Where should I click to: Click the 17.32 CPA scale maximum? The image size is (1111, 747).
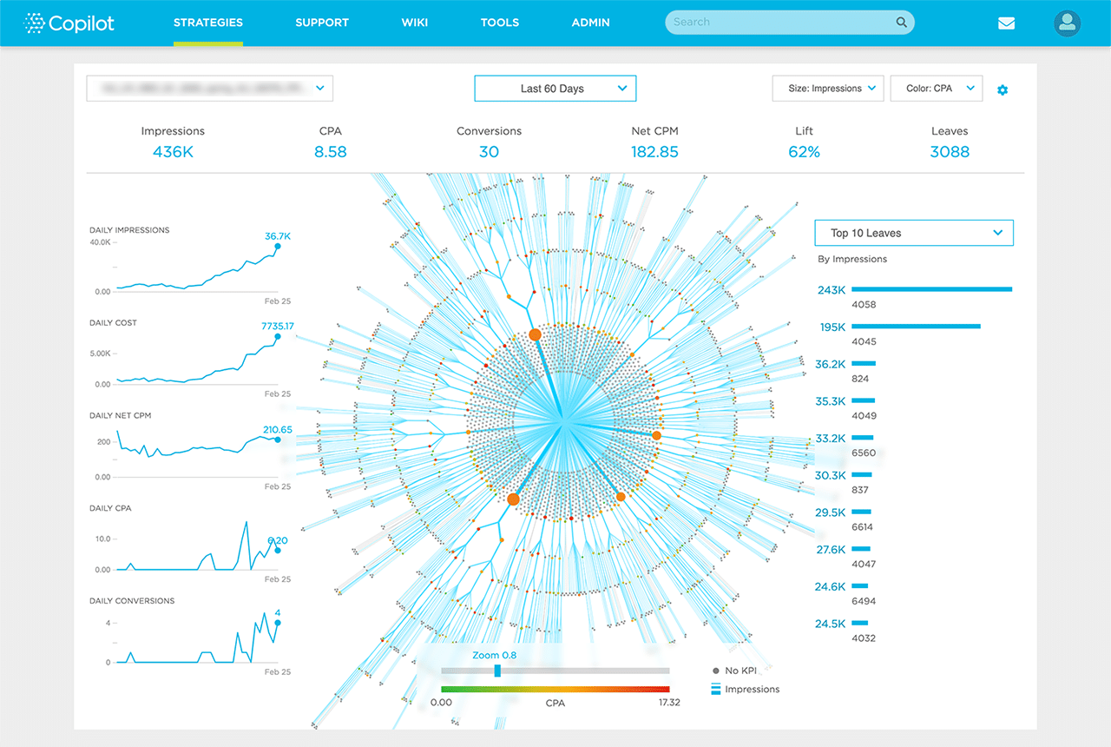point(669,703)
